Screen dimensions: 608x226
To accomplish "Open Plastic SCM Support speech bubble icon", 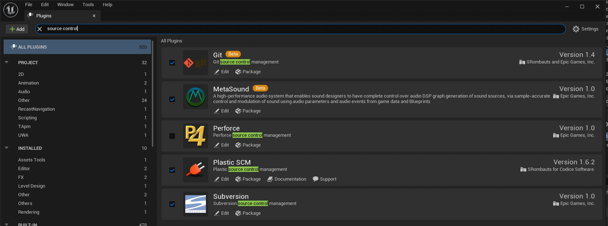I will tap(316, 179).
